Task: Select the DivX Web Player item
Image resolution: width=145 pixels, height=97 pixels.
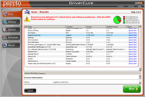Action: [x=83, y=42]
